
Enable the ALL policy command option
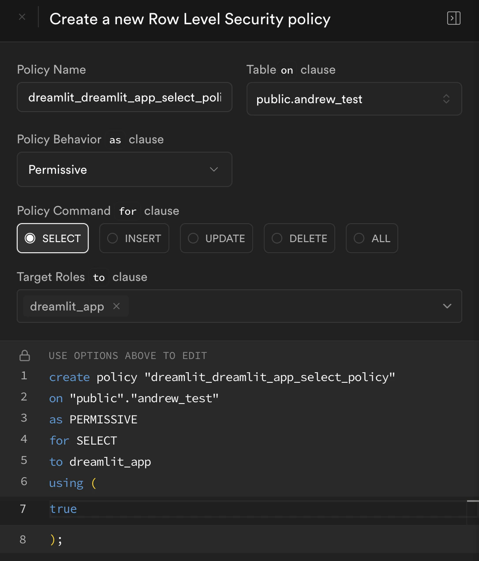[x=372, y=238]
